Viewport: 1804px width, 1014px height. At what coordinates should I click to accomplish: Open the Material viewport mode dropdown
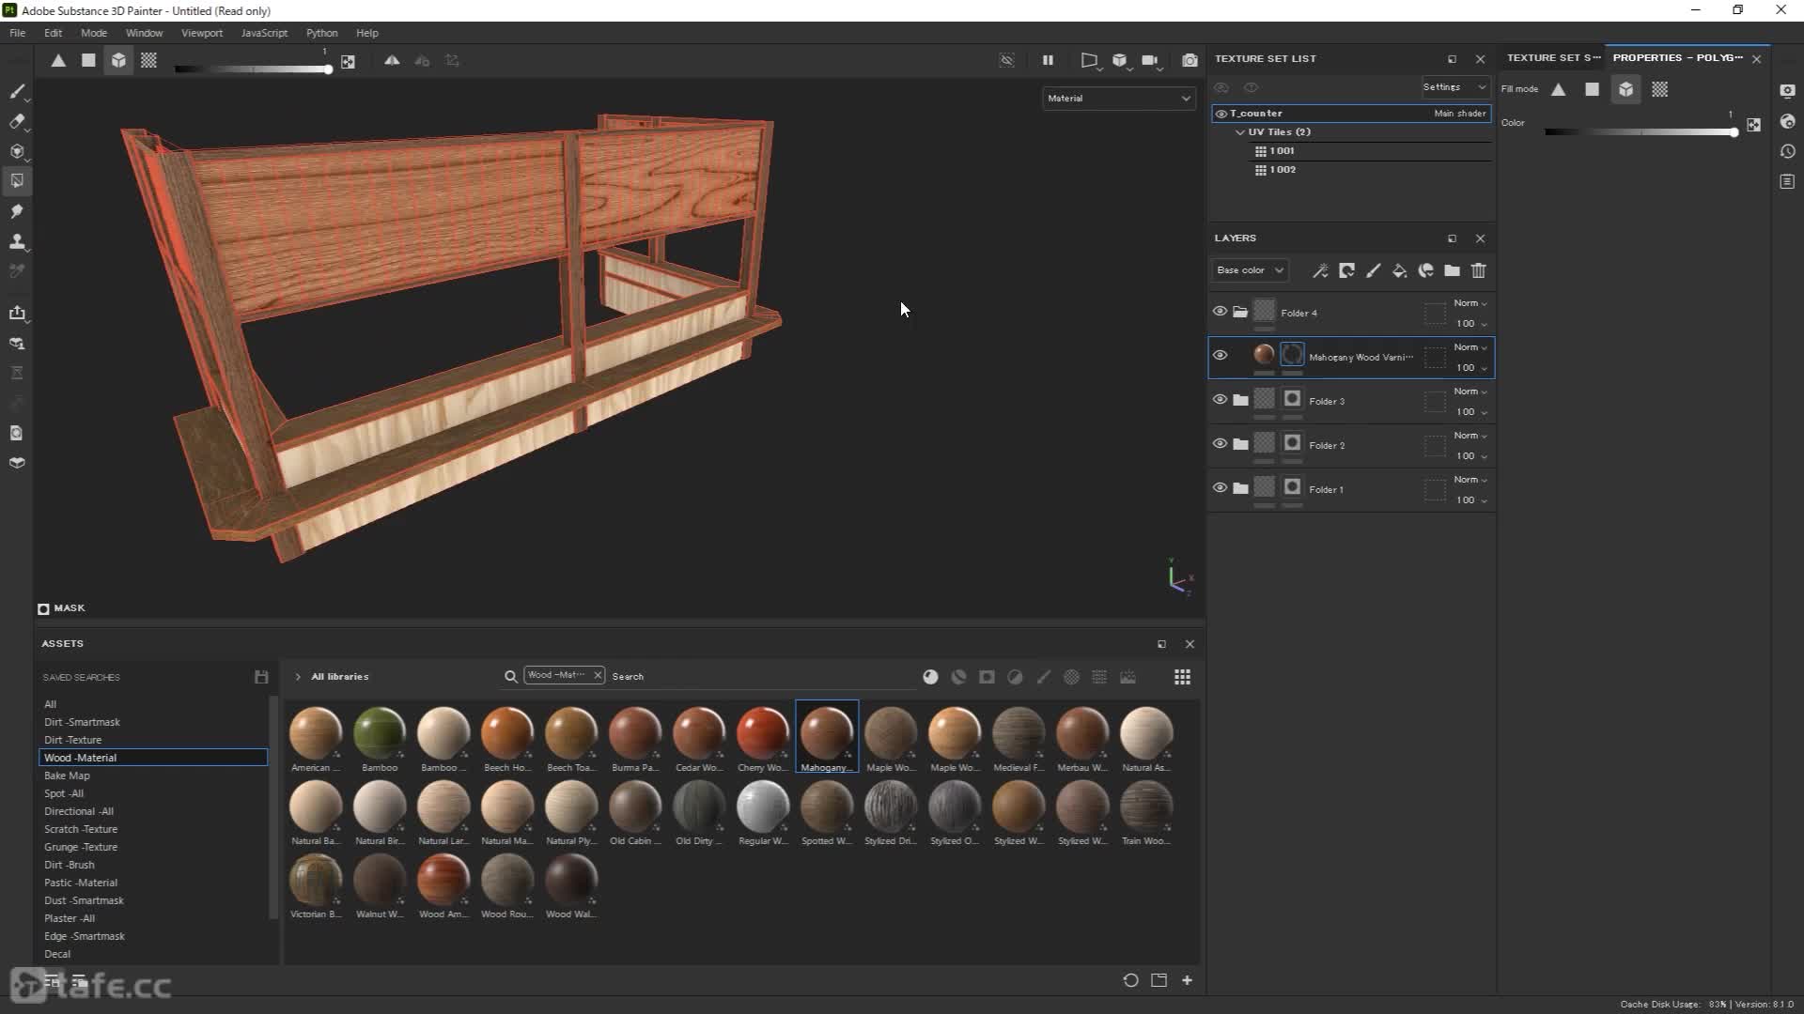pos(1118,98)
